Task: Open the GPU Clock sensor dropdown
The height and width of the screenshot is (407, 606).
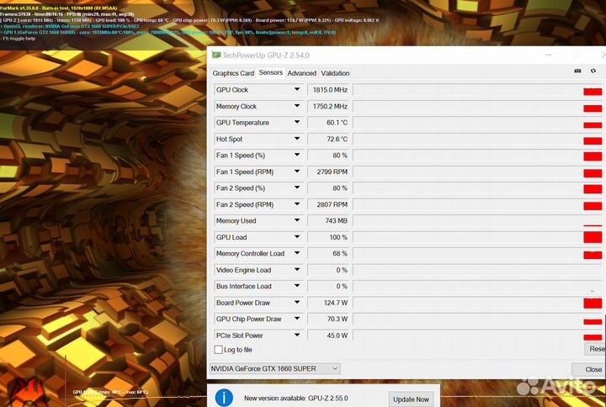Action: 297,90
